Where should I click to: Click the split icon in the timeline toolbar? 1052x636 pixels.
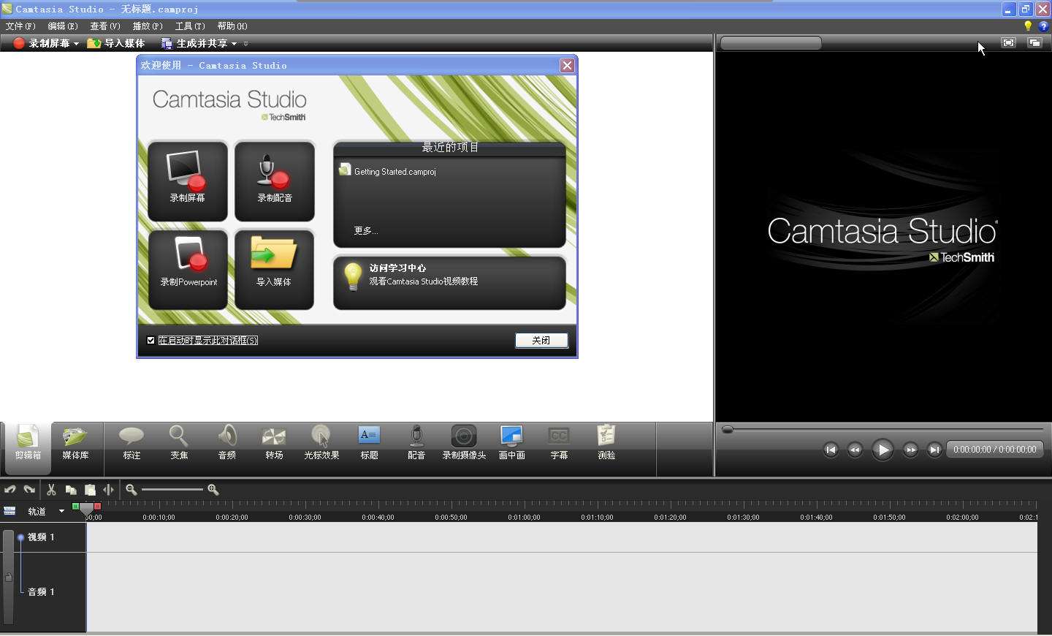click(x=108, y=490)
